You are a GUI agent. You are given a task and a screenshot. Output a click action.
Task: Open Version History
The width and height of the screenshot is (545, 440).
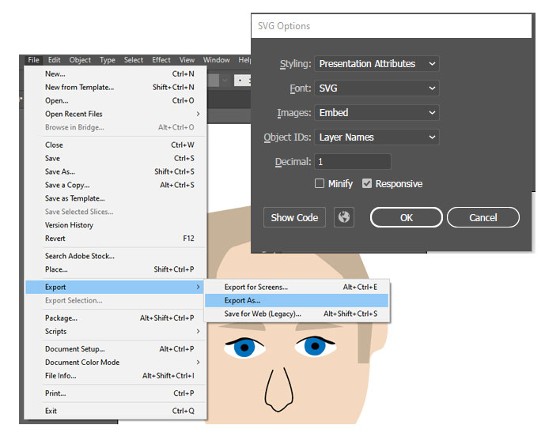tap(115, 225)
